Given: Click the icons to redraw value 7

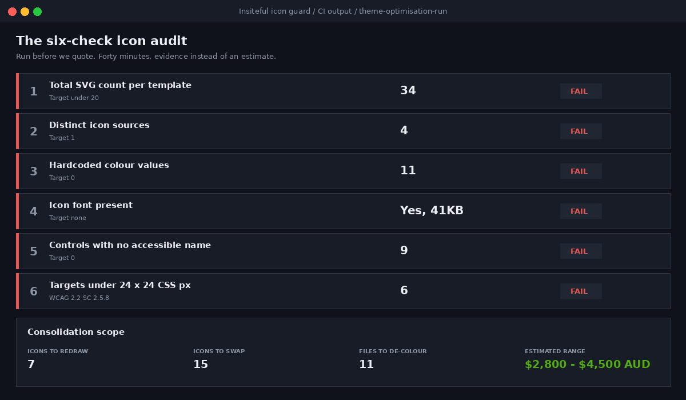Looking at the screenshot, I should (31, 365).
